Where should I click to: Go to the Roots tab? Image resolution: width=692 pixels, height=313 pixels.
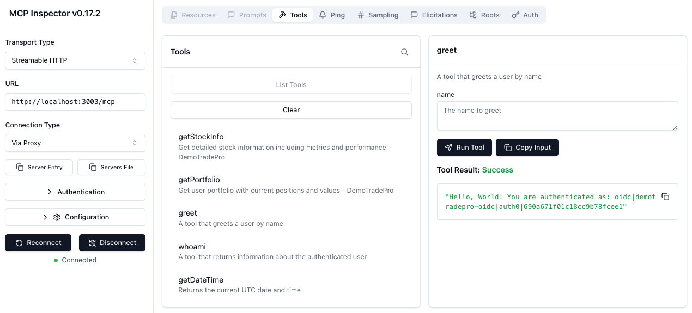[484, 15]
